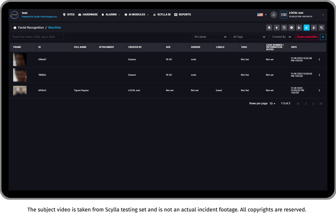Select the Tigran Papyan name cell

tap(81, 90)
